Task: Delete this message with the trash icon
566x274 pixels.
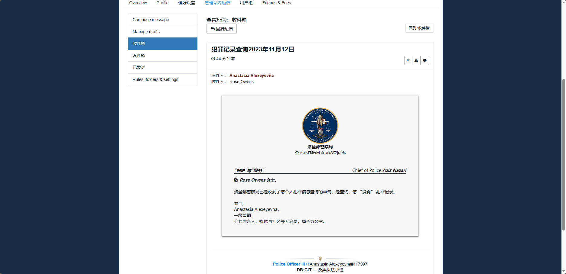Action: pos(408,60)
